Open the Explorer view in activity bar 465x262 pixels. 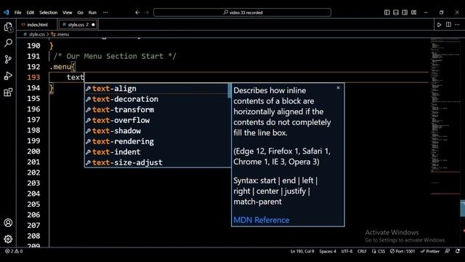tap(8, 28)
